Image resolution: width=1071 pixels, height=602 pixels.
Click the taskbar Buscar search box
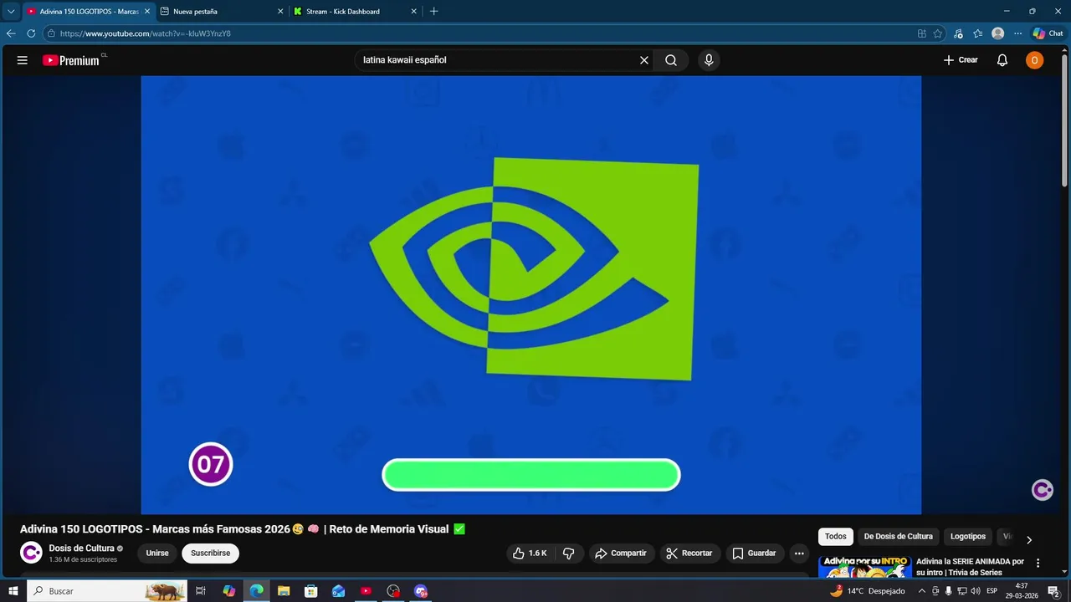point(107,591)
